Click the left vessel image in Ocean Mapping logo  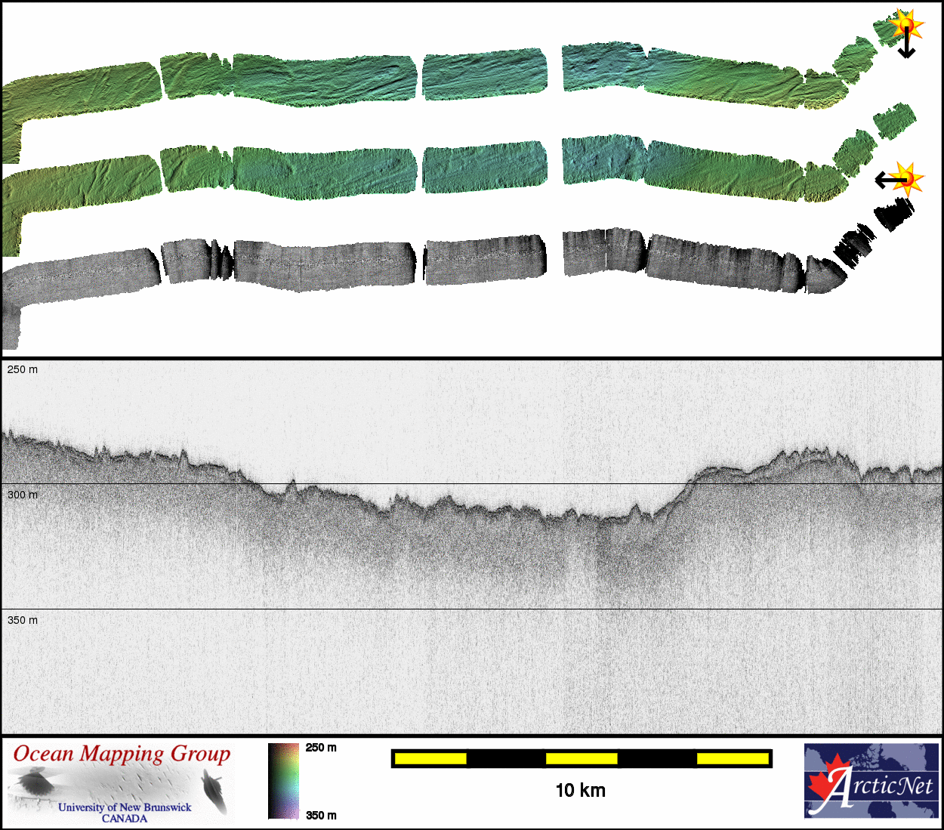point(32,782)
